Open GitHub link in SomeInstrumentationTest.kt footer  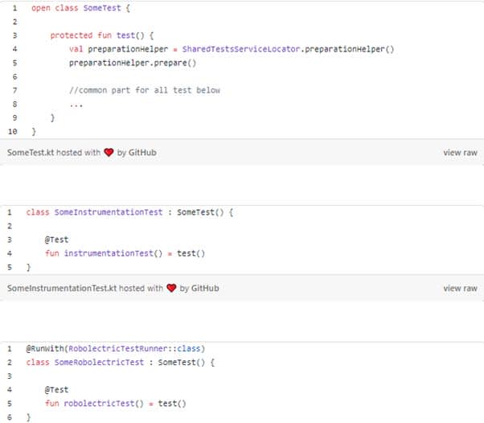(x=205, y=288)
